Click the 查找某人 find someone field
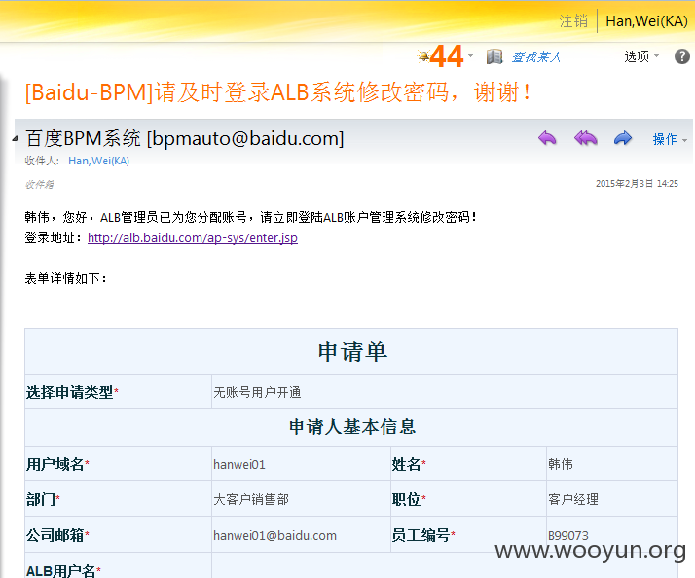695x578 pixels. [x=536, y=57]
